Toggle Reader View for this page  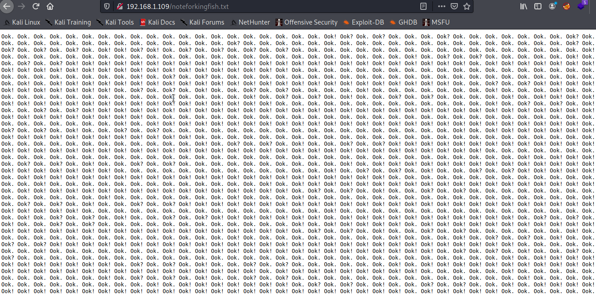423,7
